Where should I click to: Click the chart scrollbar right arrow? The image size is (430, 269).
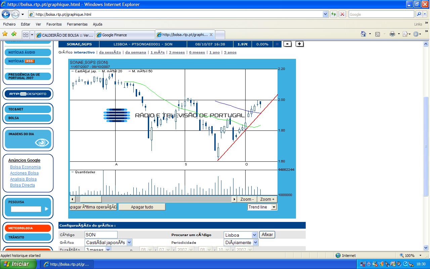[x=234, y=199]
